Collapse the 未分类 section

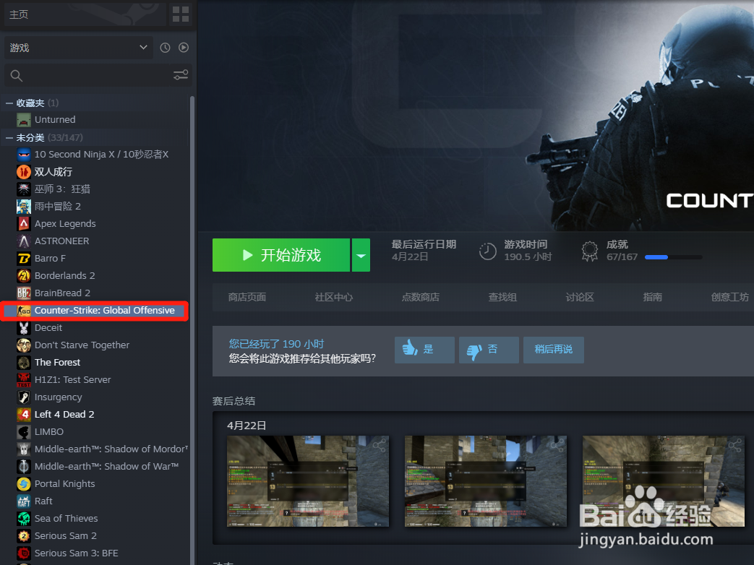(9, 138)
